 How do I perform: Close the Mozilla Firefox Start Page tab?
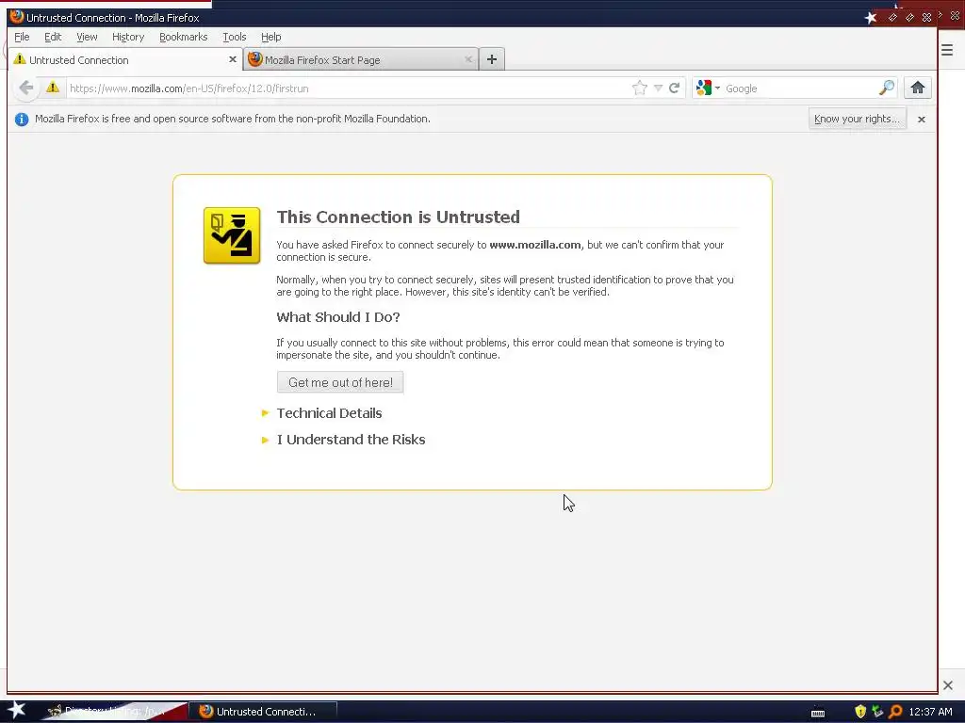tap(468, 59)
